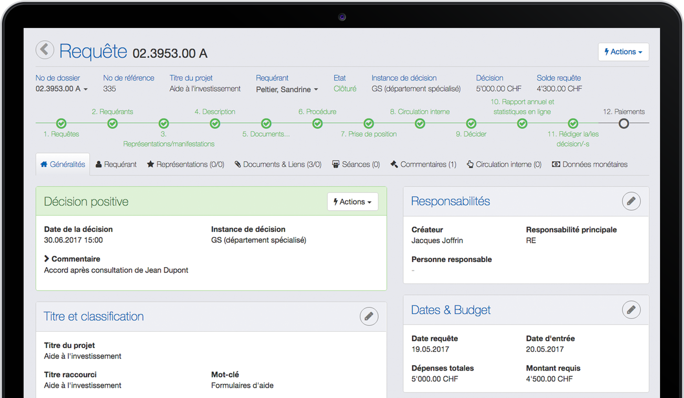Click step label 12. Paiements
This screenshot has height=398, width=684.
point(624,111)
